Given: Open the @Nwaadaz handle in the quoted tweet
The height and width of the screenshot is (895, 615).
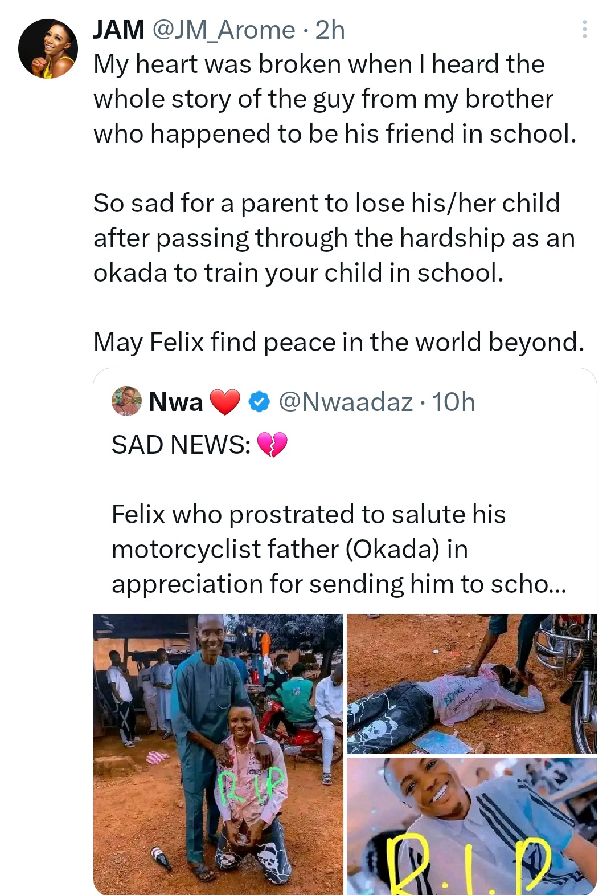Looking at the screenshot, I should click(x=346, y=402).
